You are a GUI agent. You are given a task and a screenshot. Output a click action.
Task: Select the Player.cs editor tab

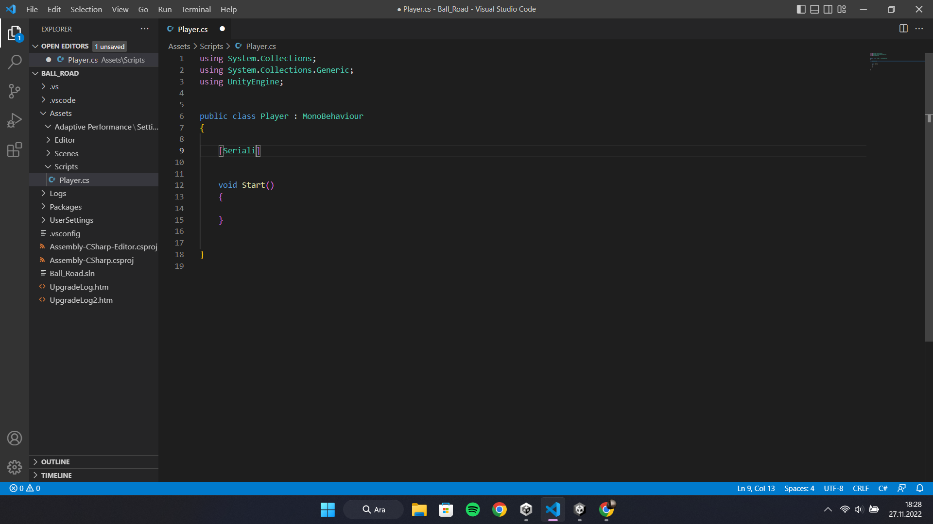192,29
